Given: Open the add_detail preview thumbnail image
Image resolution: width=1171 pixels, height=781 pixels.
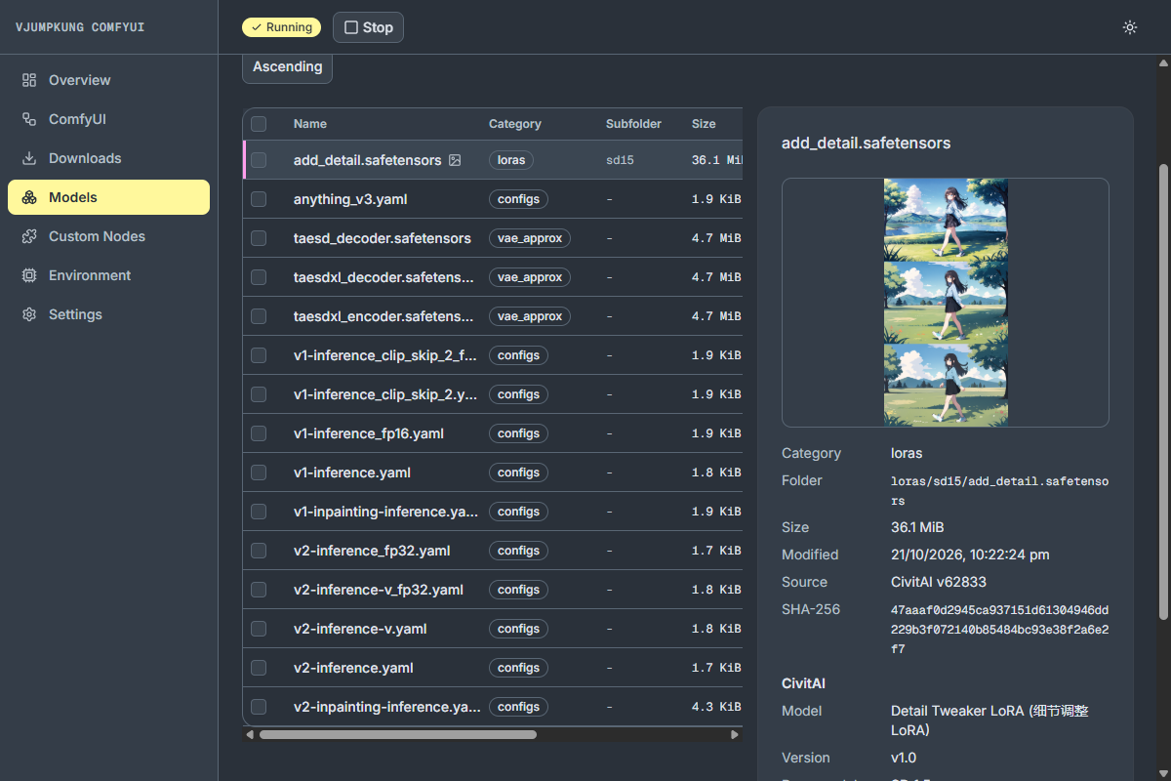Looking at the screenshot, I should point(946,303).
